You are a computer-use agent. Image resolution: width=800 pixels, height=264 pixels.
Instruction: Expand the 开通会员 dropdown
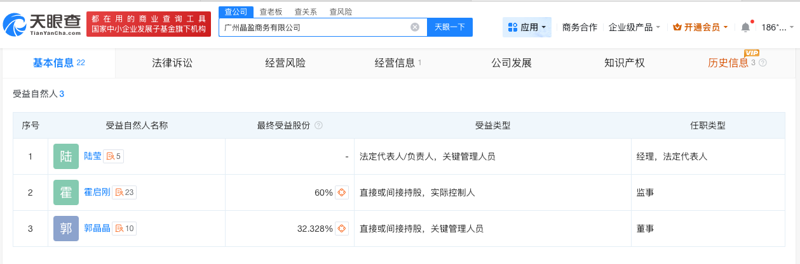click(x=700, y=27)
